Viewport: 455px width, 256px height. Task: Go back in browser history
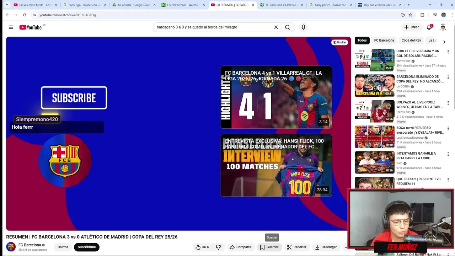(x=7, y=15)
